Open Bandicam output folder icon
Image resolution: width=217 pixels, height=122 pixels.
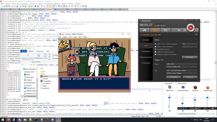pyautogui.click(x=179, y=30)
